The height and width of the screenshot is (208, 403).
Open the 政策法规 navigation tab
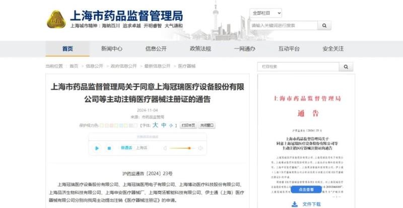tap(200, 48)
